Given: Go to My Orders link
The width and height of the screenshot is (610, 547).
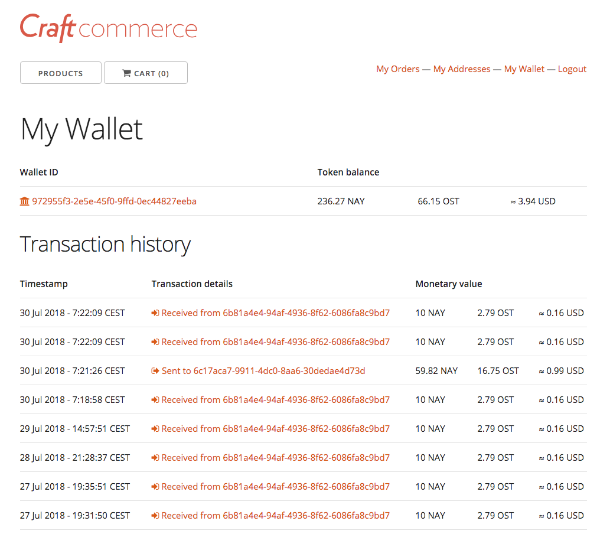Looking at the screenshot, I should (397, 69).
